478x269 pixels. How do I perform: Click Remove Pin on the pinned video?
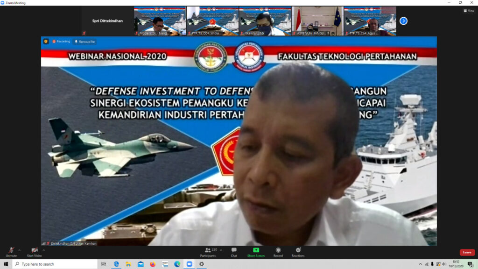[84, 42]
